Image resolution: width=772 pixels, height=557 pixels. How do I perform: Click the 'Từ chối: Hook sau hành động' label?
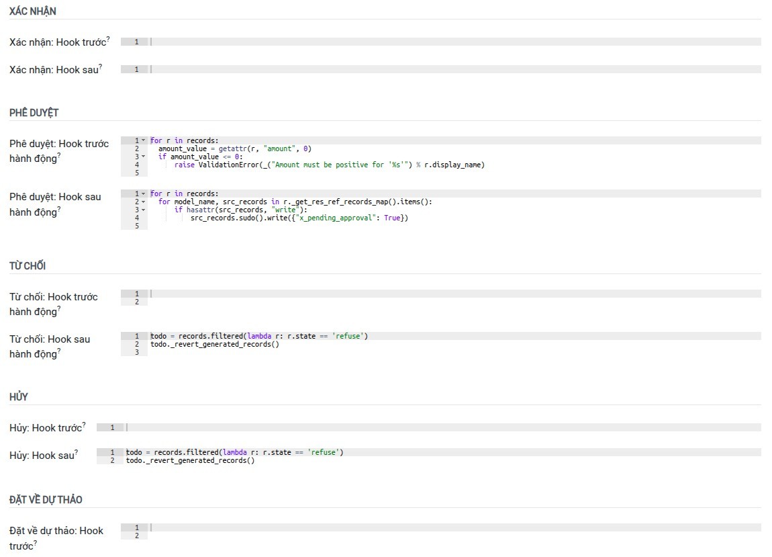point(50,347)
